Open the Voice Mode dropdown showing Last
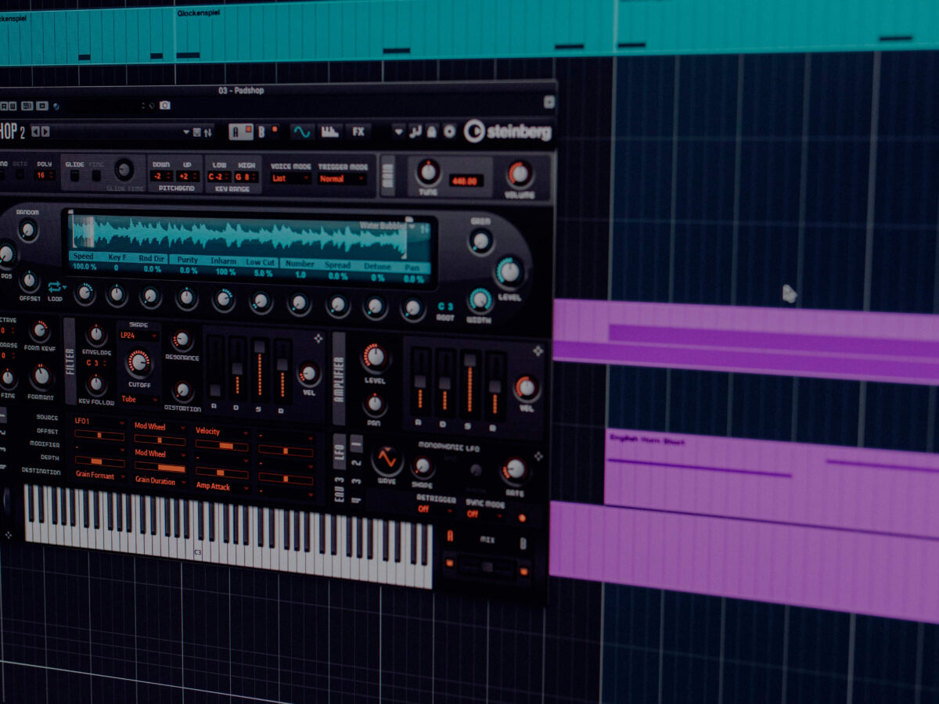939x704 pixels. [290, 178]
